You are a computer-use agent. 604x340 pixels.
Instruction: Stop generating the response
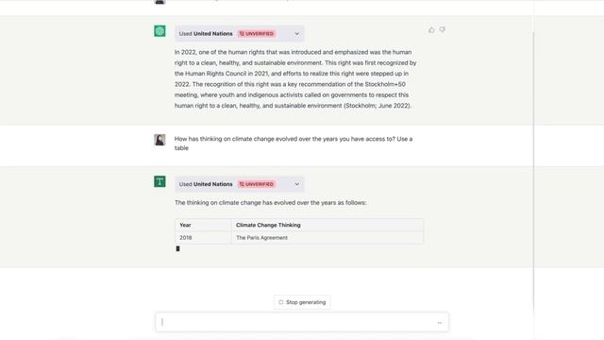(x=302, y=302)
